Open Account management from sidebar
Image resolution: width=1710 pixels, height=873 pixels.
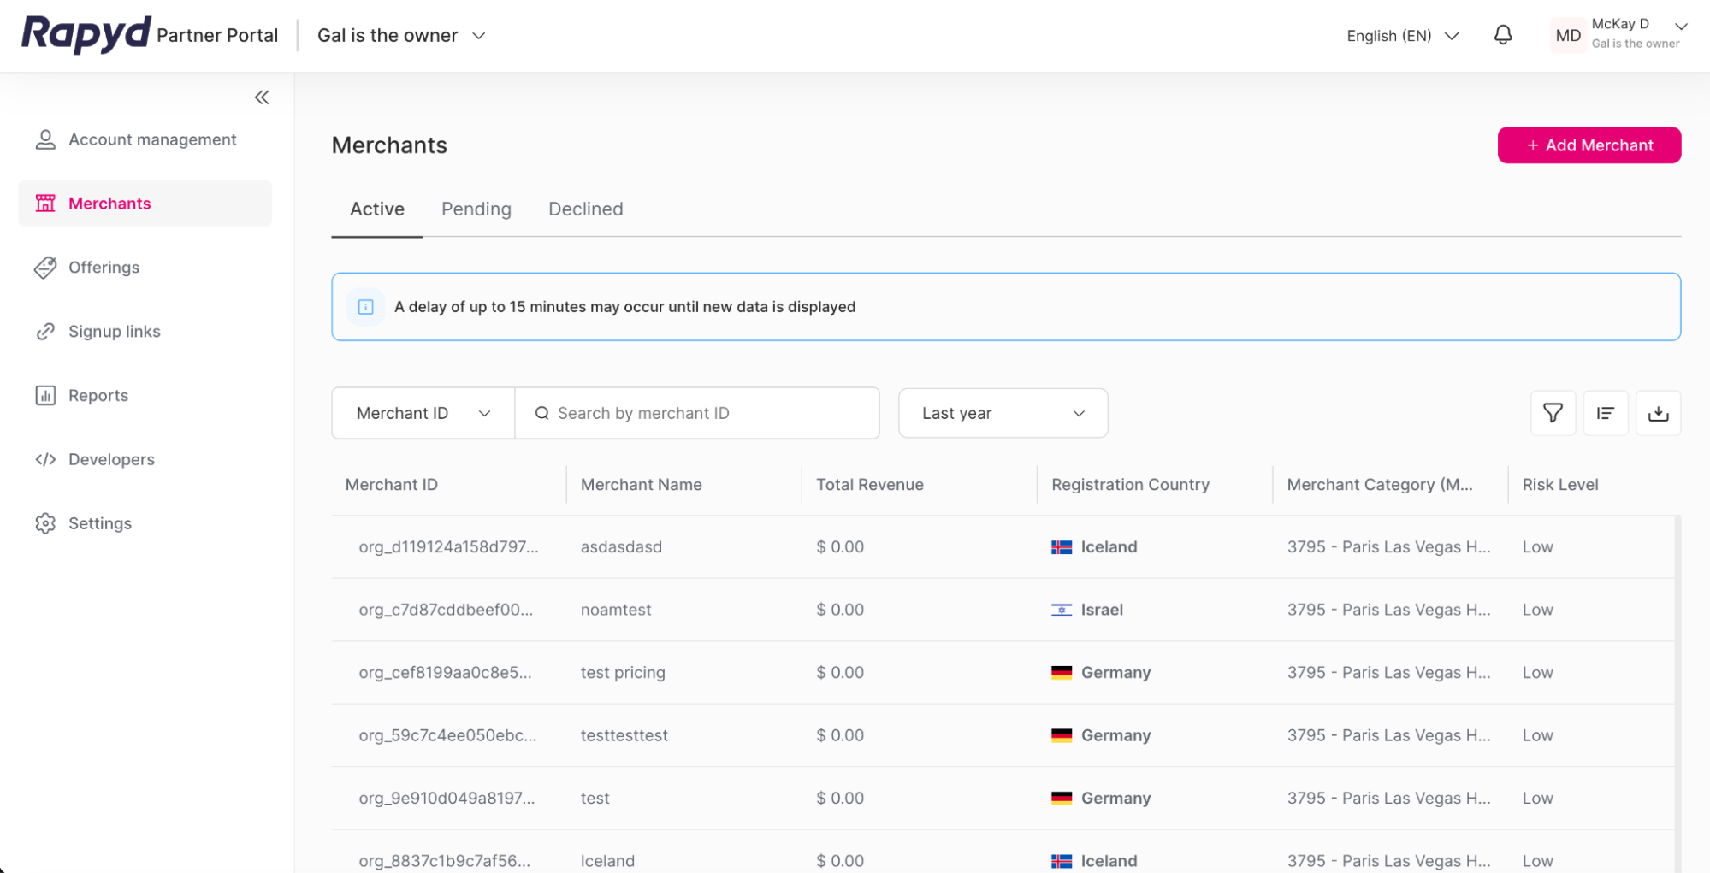click(152, 139)
